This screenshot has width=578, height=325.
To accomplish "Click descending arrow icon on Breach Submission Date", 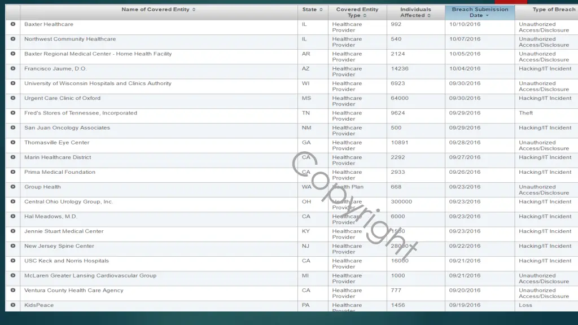I will (487, 15).
